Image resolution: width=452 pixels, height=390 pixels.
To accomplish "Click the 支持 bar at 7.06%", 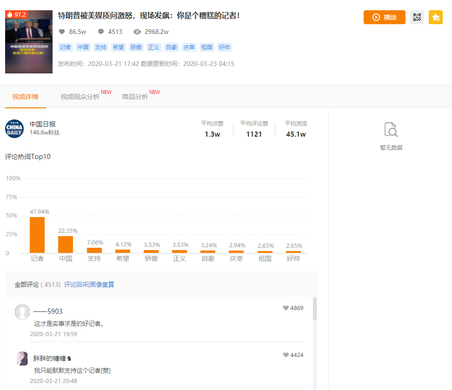I will [x=94, y=251].
